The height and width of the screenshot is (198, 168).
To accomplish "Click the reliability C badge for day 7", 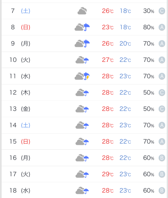I will point(162,11).
